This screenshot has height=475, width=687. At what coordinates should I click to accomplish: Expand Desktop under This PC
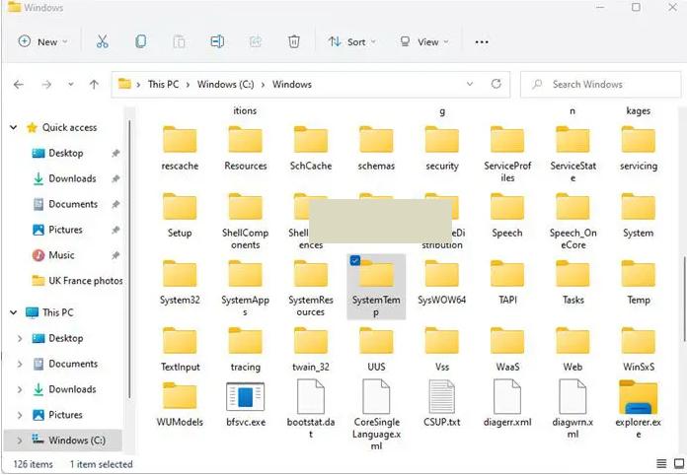[x=20, y=339]
